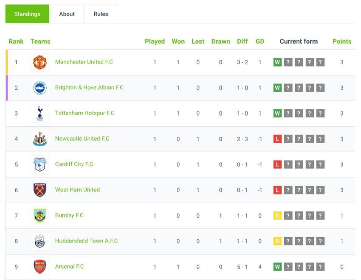
Task: Click the West Ham United crest
Action: tap(40, 190)
